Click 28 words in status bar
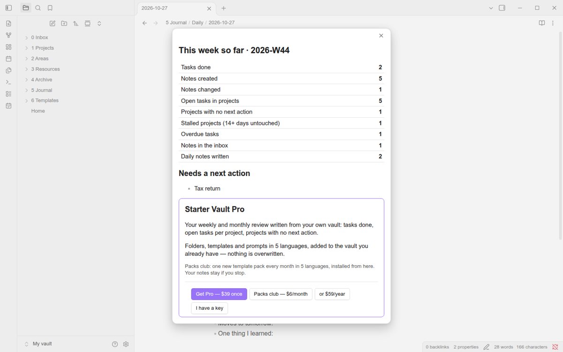This screenshot has width=563, height=352. [x=503, y=347]
